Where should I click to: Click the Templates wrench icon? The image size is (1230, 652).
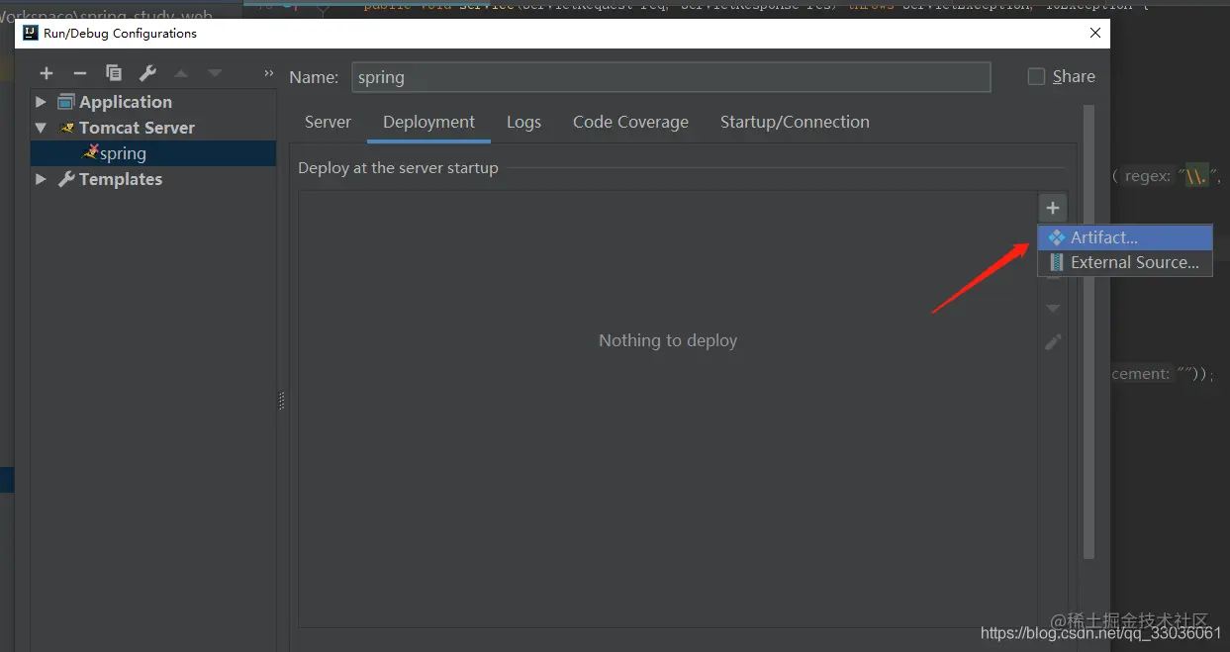coord(66,179)
